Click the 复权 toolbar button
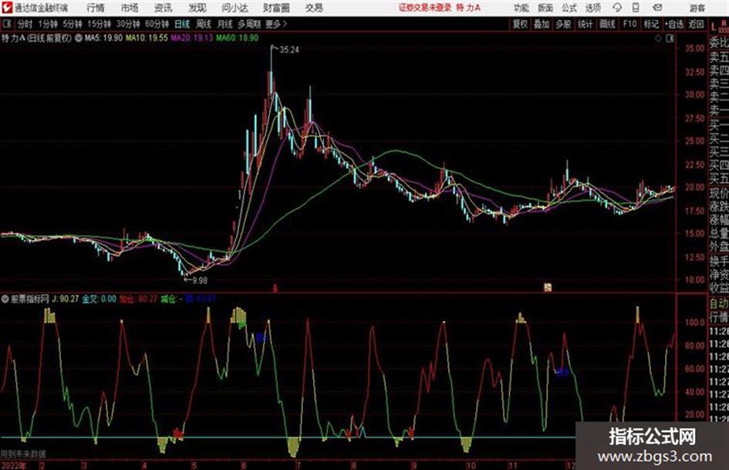 click(x=520, y=24)
